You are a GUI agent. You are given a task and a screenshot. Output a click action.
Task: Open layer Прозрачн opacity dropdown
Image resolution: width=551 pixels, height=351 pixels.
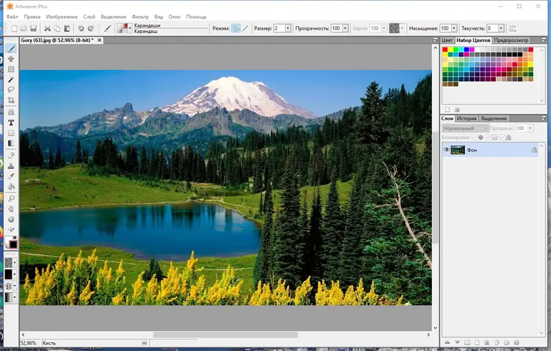pos(530,128)
